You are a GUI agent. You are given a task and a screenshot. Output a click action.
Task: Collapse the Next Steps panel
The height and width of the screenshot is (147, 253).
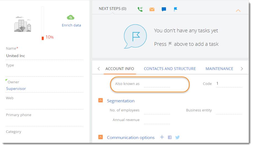pyautogui.click(x=238, y=11)
